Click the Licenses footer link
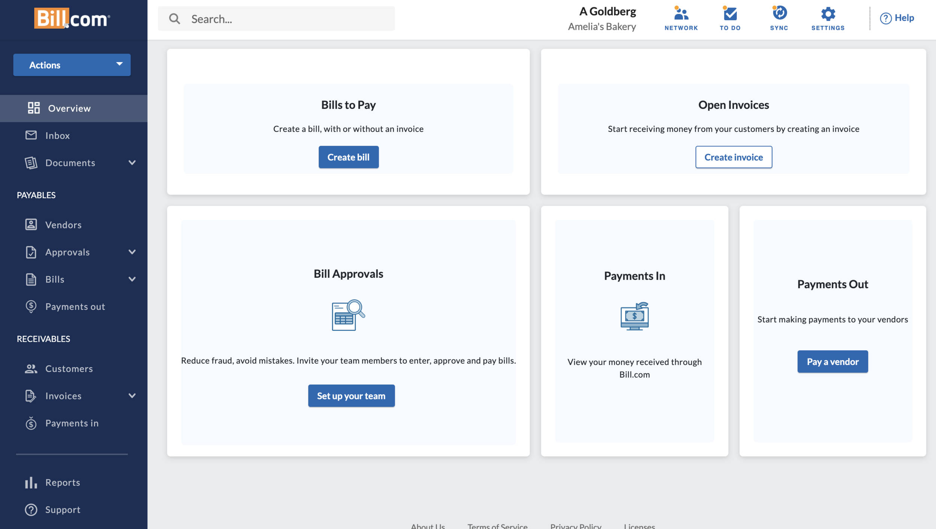 (639, 526)
